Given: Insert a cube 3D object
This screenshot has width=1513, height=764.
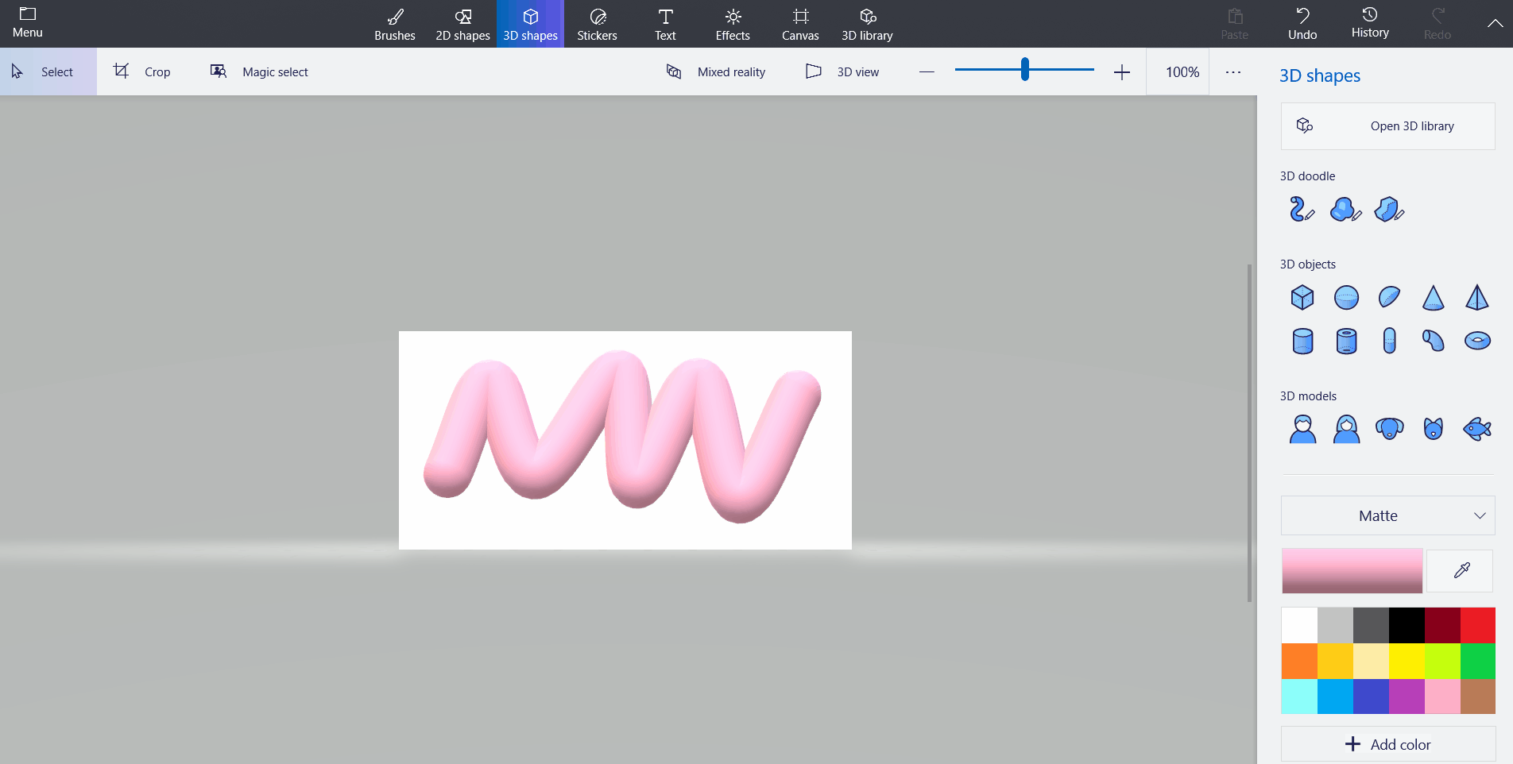Looking at the screenshot, I should pos(1302,298).
